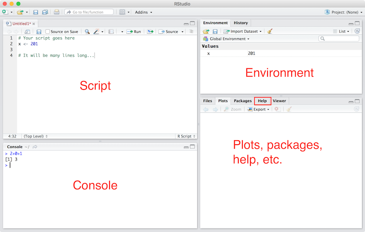Viewport: 365px width, 232px height.
Task: Click the magnifier Find/Replace icon in script toolbar
Action: (x=87, y=32)
